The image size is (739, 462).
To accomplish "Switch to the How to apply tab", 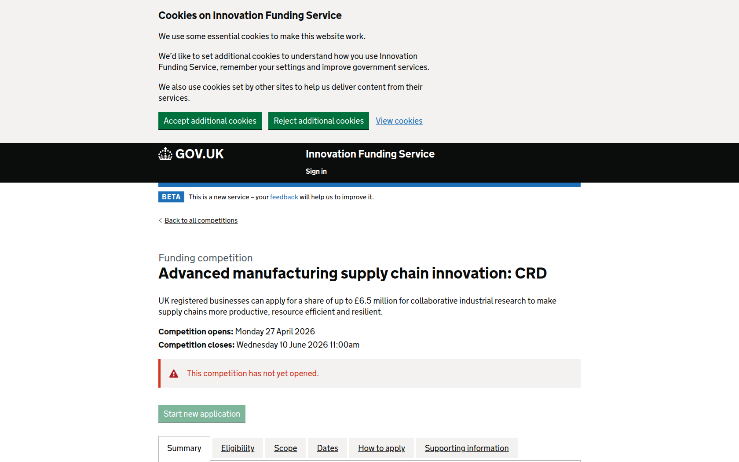I will coord(381,448).
